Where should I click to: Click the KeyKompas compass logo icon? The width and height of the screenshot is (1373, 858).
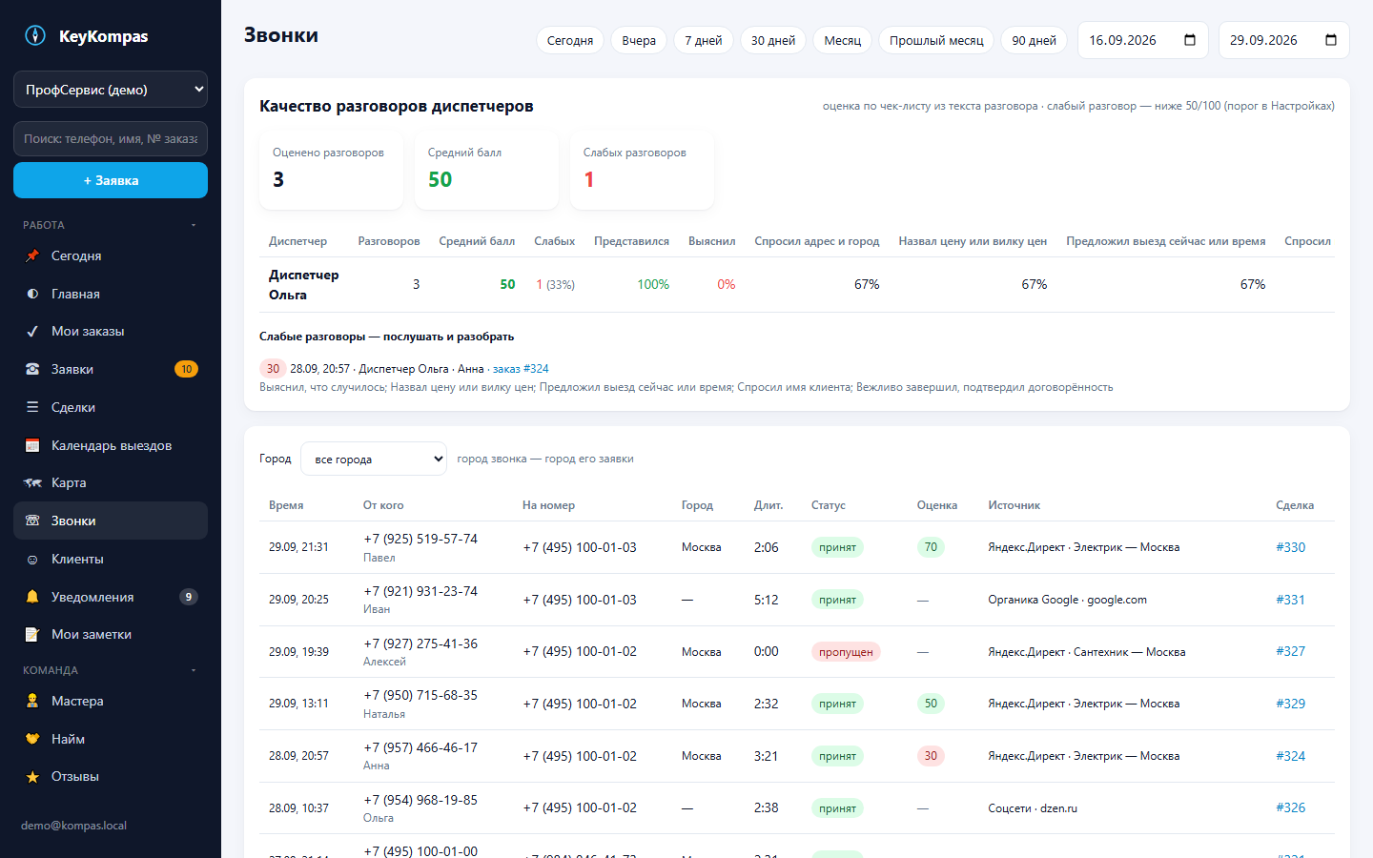(x=35, y=36)
